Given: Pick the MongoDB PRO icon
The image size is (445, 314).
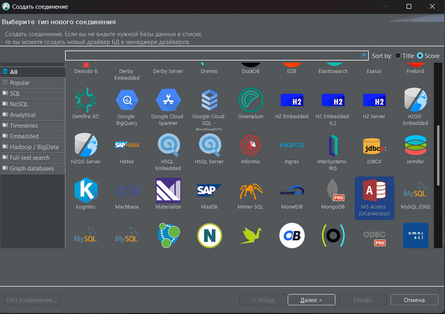Looking at the screenshot, I should click(x=335, y=190).
